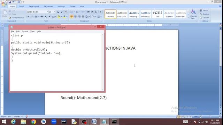Image resolution: width=223 pixels, height=125 pixels.
Task: Clear formatting with the eraser icon
Action: coord(66,12)
